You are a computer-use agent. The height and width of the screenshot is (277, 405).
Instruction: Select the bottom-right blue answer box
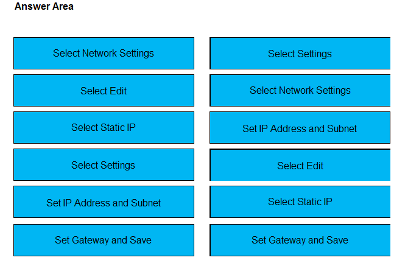300,240
